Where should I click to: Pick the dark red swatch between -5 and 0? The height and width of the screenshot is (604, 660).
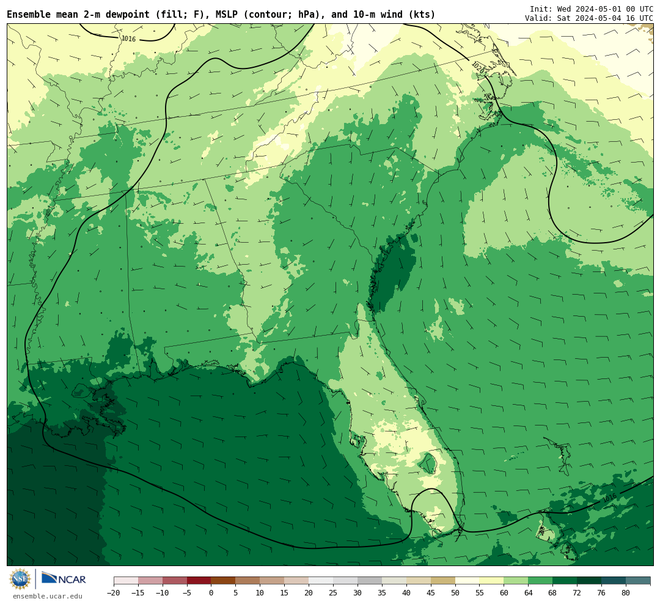pyautogui.click(x=199, y=580)
